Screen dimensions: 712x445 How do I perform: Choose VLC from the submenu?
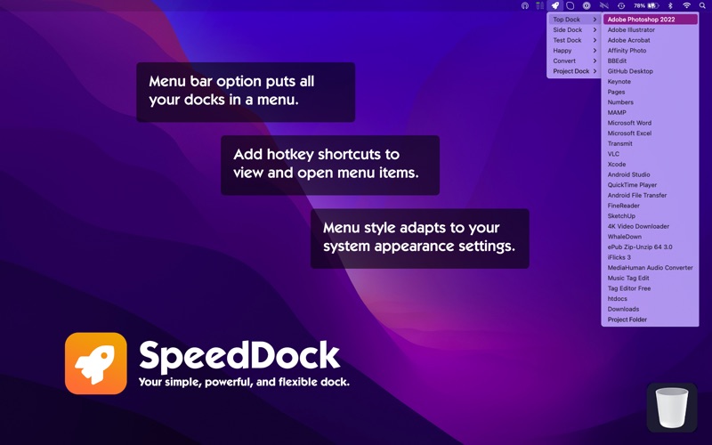coord(651,154)
